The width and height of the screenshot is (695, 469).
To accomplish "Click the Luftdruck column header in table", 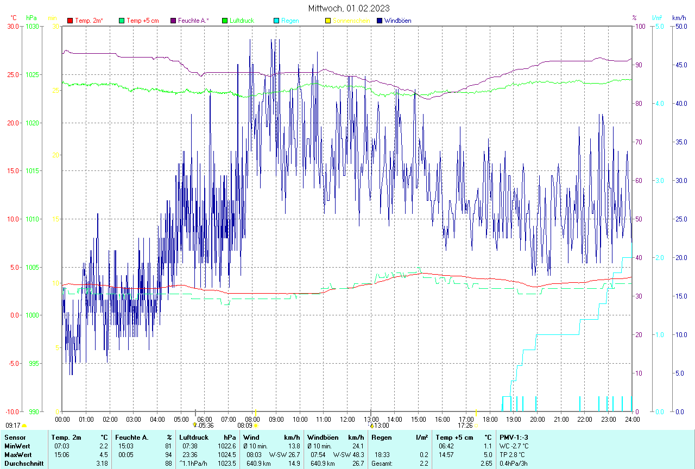I will tap(194, 437).
